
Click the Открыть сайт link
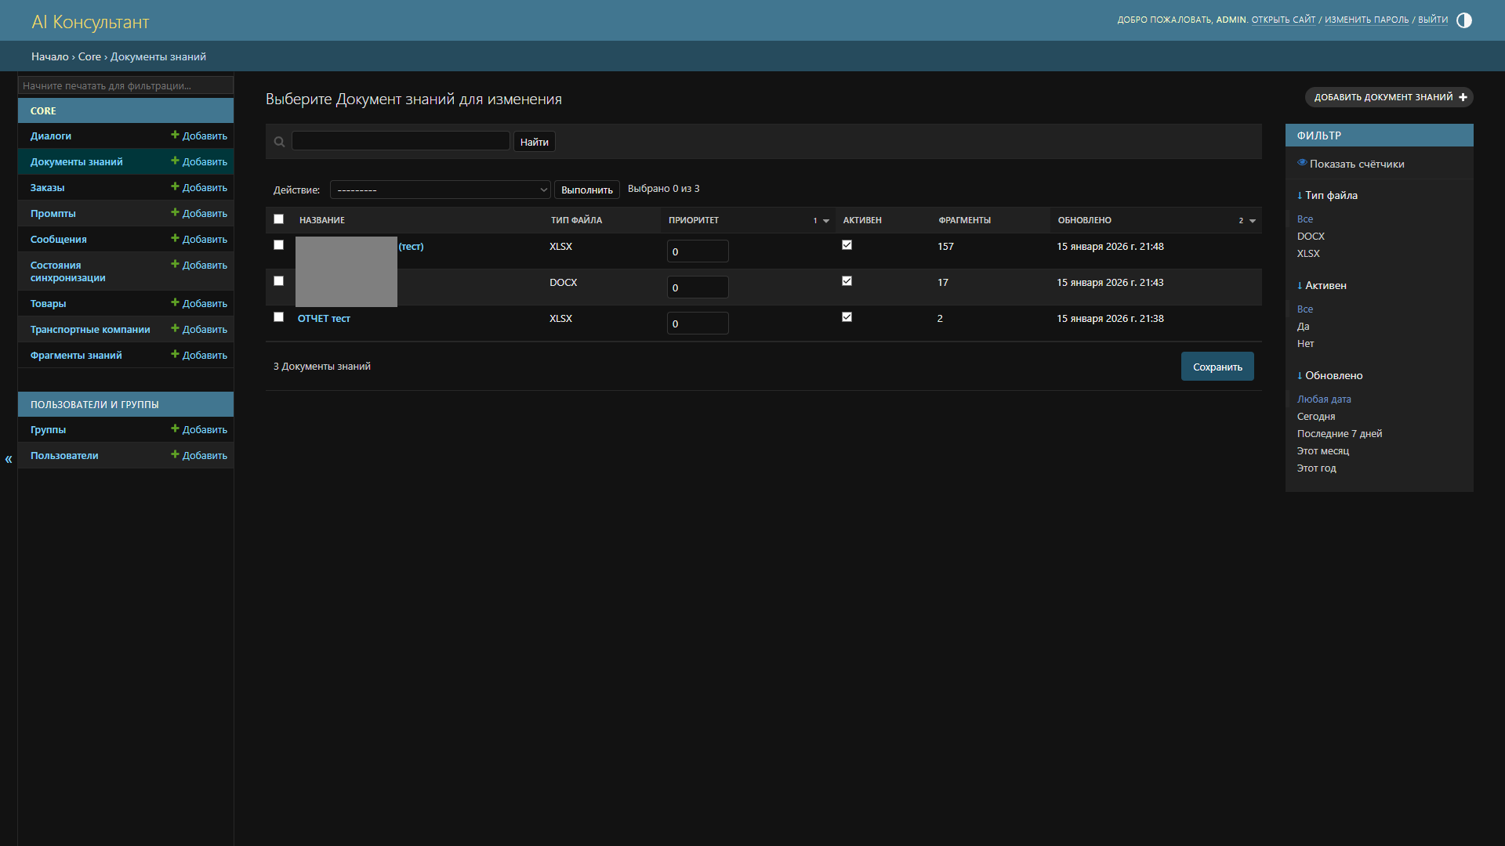(1283, 20)
